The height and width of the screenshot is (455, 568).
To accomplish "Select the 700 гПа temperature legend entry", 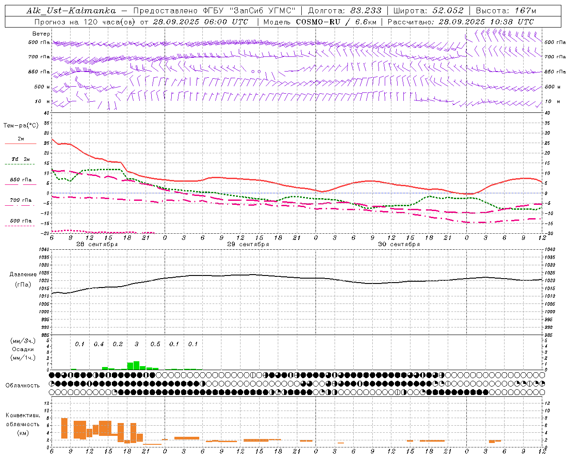I will pyautogui.click(x=21, y=201).
